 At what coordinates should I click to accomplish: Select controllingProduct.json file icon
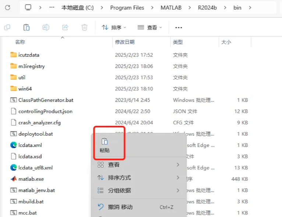click(14, 111)
